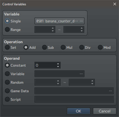The height and width of the screenshot is (117, 119).
Task: Choose the Mul operation
Action: coord(63,47)
